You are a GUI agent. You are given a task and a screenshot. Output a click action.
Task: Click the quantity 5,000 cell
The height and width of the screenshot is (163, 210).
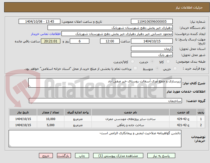pyautogui.click(x=51, y=125)
